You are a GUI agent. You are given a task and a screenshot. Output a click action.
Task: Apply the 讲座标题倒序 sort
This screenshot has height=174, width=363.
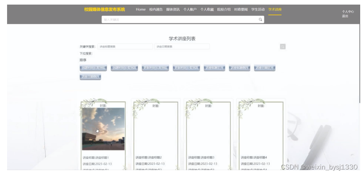[240, 68]
